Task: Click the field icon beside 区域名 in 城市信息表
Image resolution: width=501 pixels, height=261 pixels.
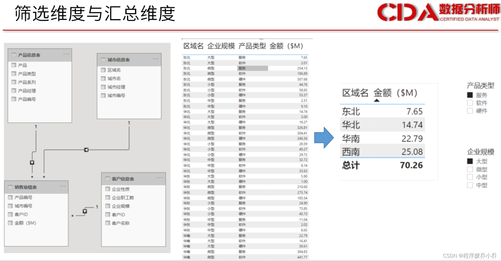Action: [103, 70]
